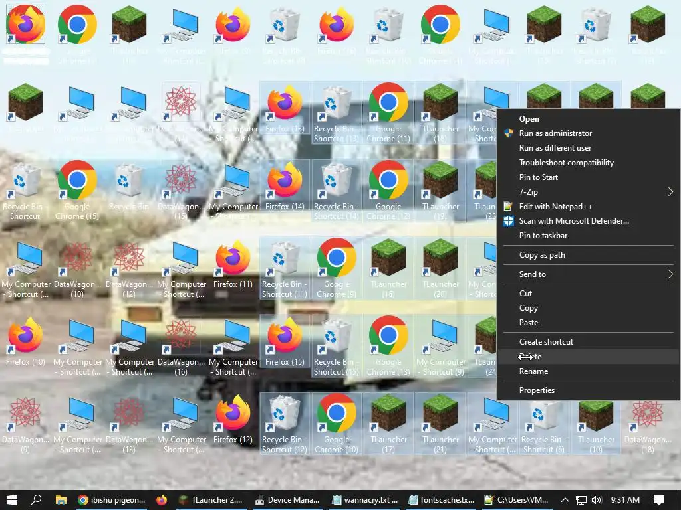Select the Google Chrome (15) shortcut

point(77,189)
